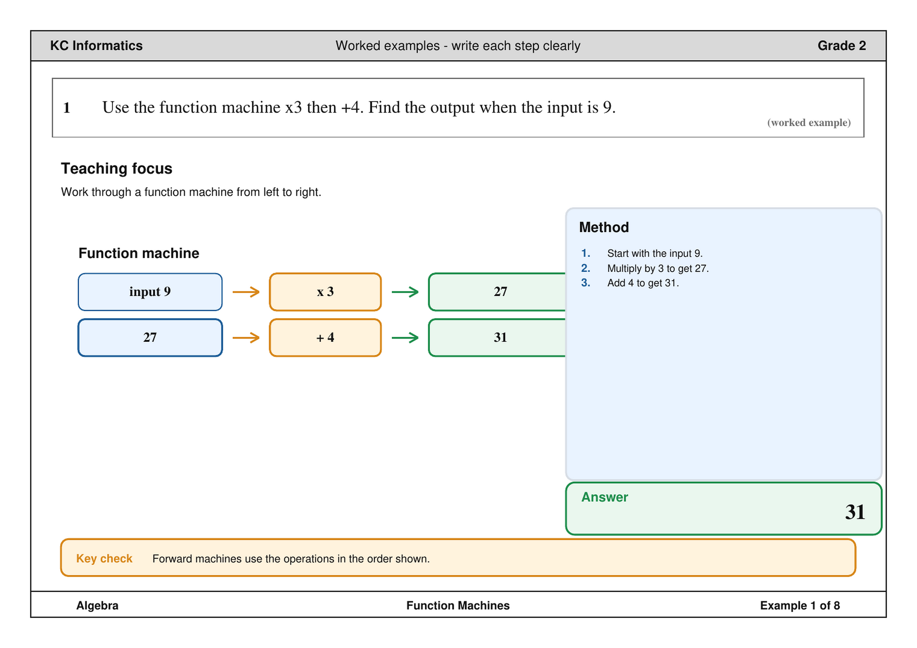Select the green '31' output box

pos(497,338)
